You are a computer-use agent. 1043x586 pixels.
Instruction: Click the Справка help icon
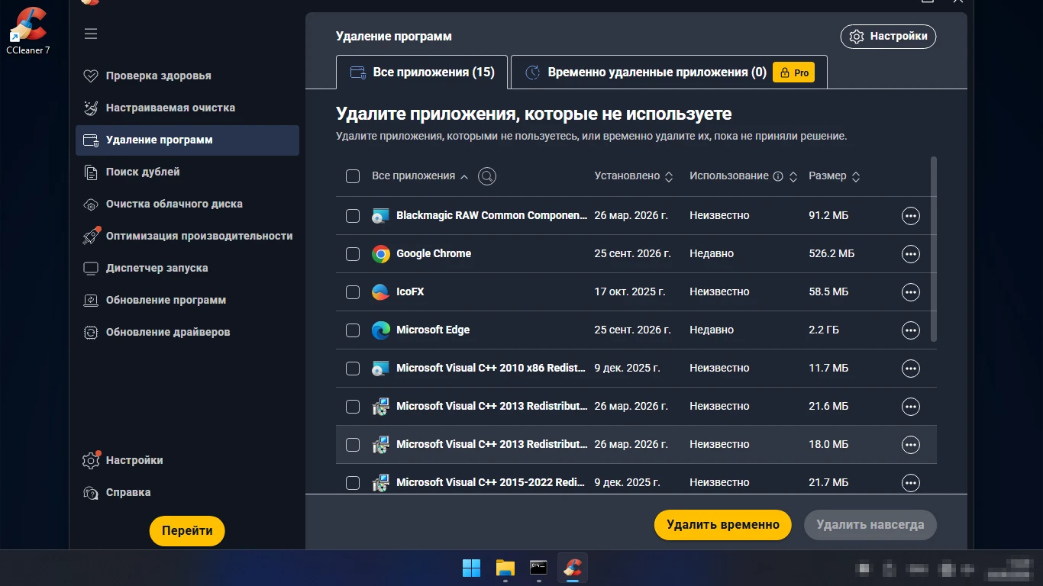point(91,492)
